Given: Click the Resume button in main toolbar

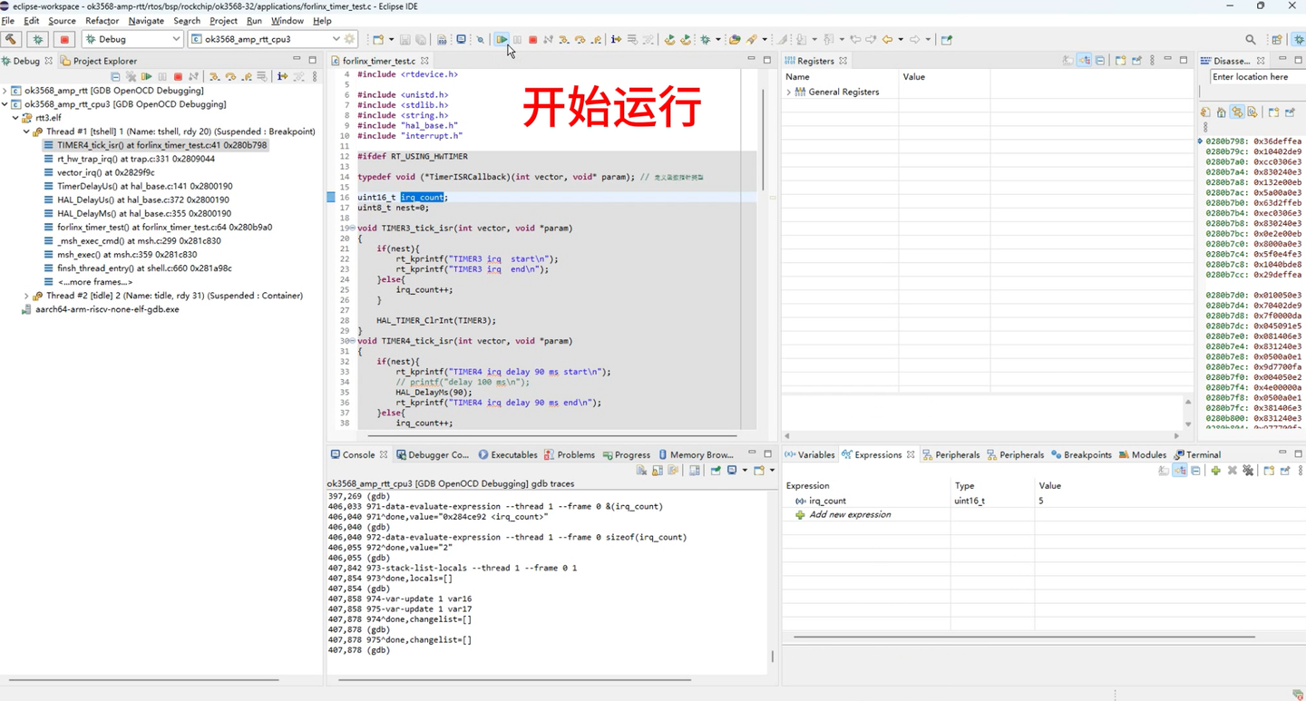Looking at the screenshot, I should 502,40.
